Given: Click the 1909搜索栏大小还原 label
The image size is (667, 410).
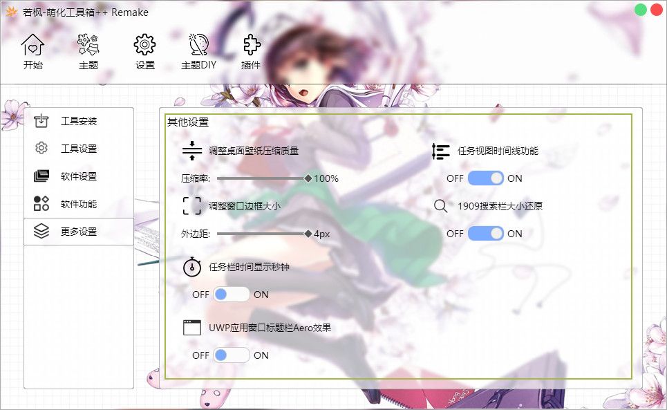Looking at the screenshot, I should pos(500,206).
